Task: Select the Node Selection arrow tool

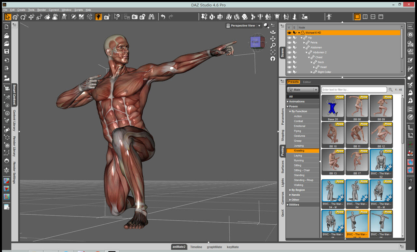Action: click(8, 17)
